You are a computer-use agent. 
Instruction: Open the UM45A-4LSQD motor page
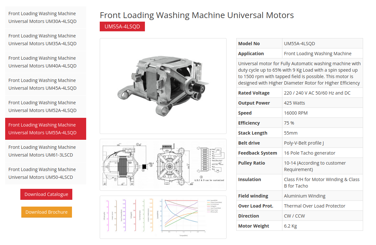point(46,84)
